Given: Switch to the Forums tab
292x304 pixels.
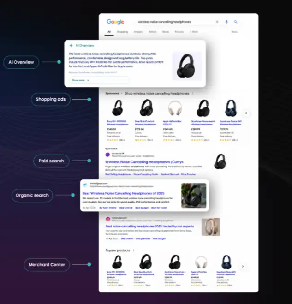Looking at the screenshot, I should pos(179,32).
